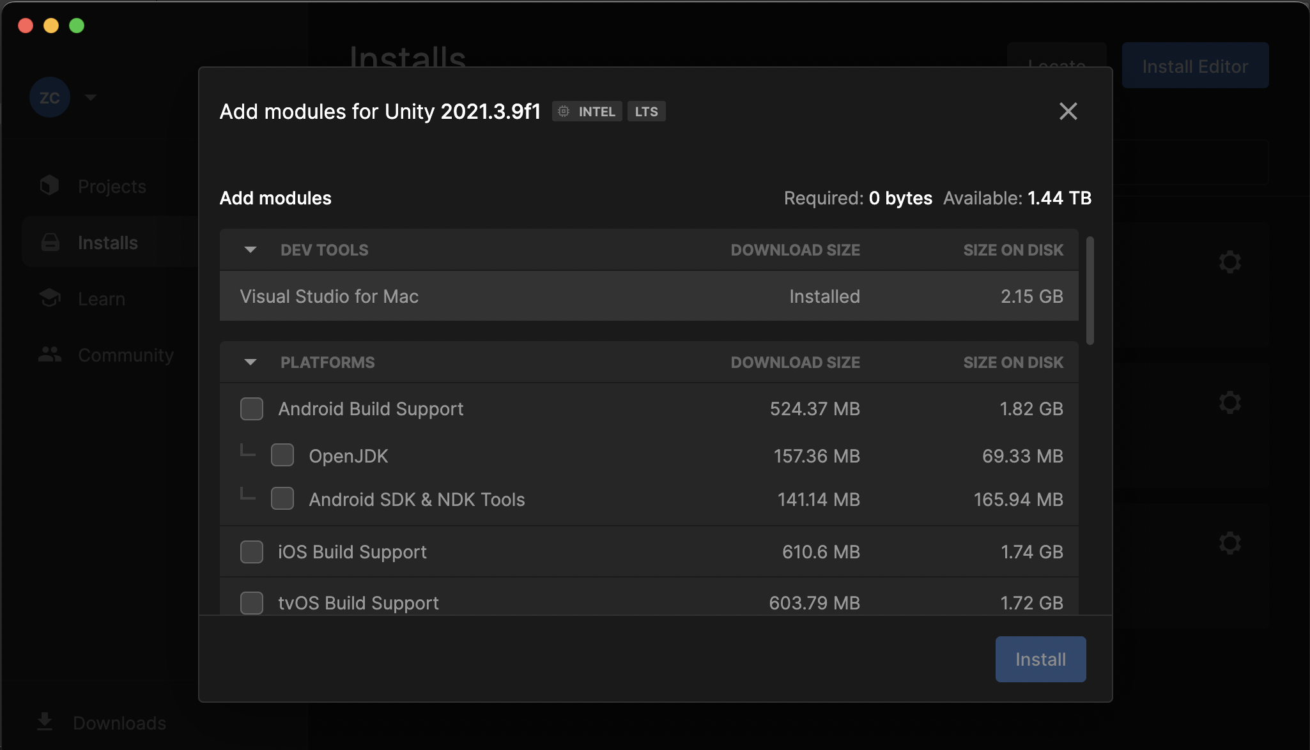The width and height of the screenshot is (1310, 750).
Task: Click the Intel chip badge icon
Action: pyautogui.click(x=564, y=112)
